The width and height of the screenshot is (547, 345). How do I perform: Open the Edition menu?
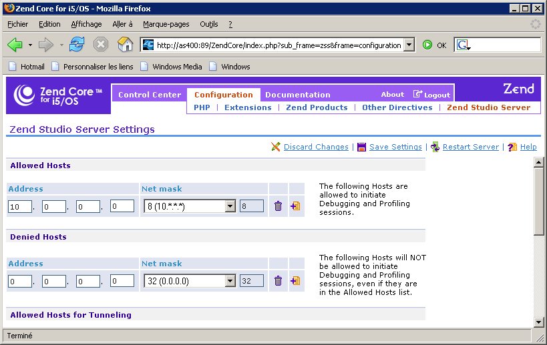coord(49,24)
